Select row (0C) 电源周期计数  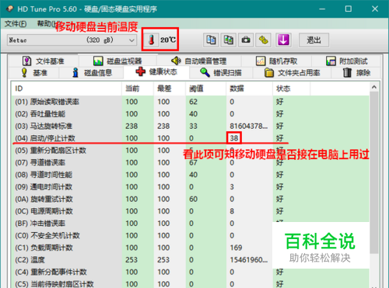191,211
